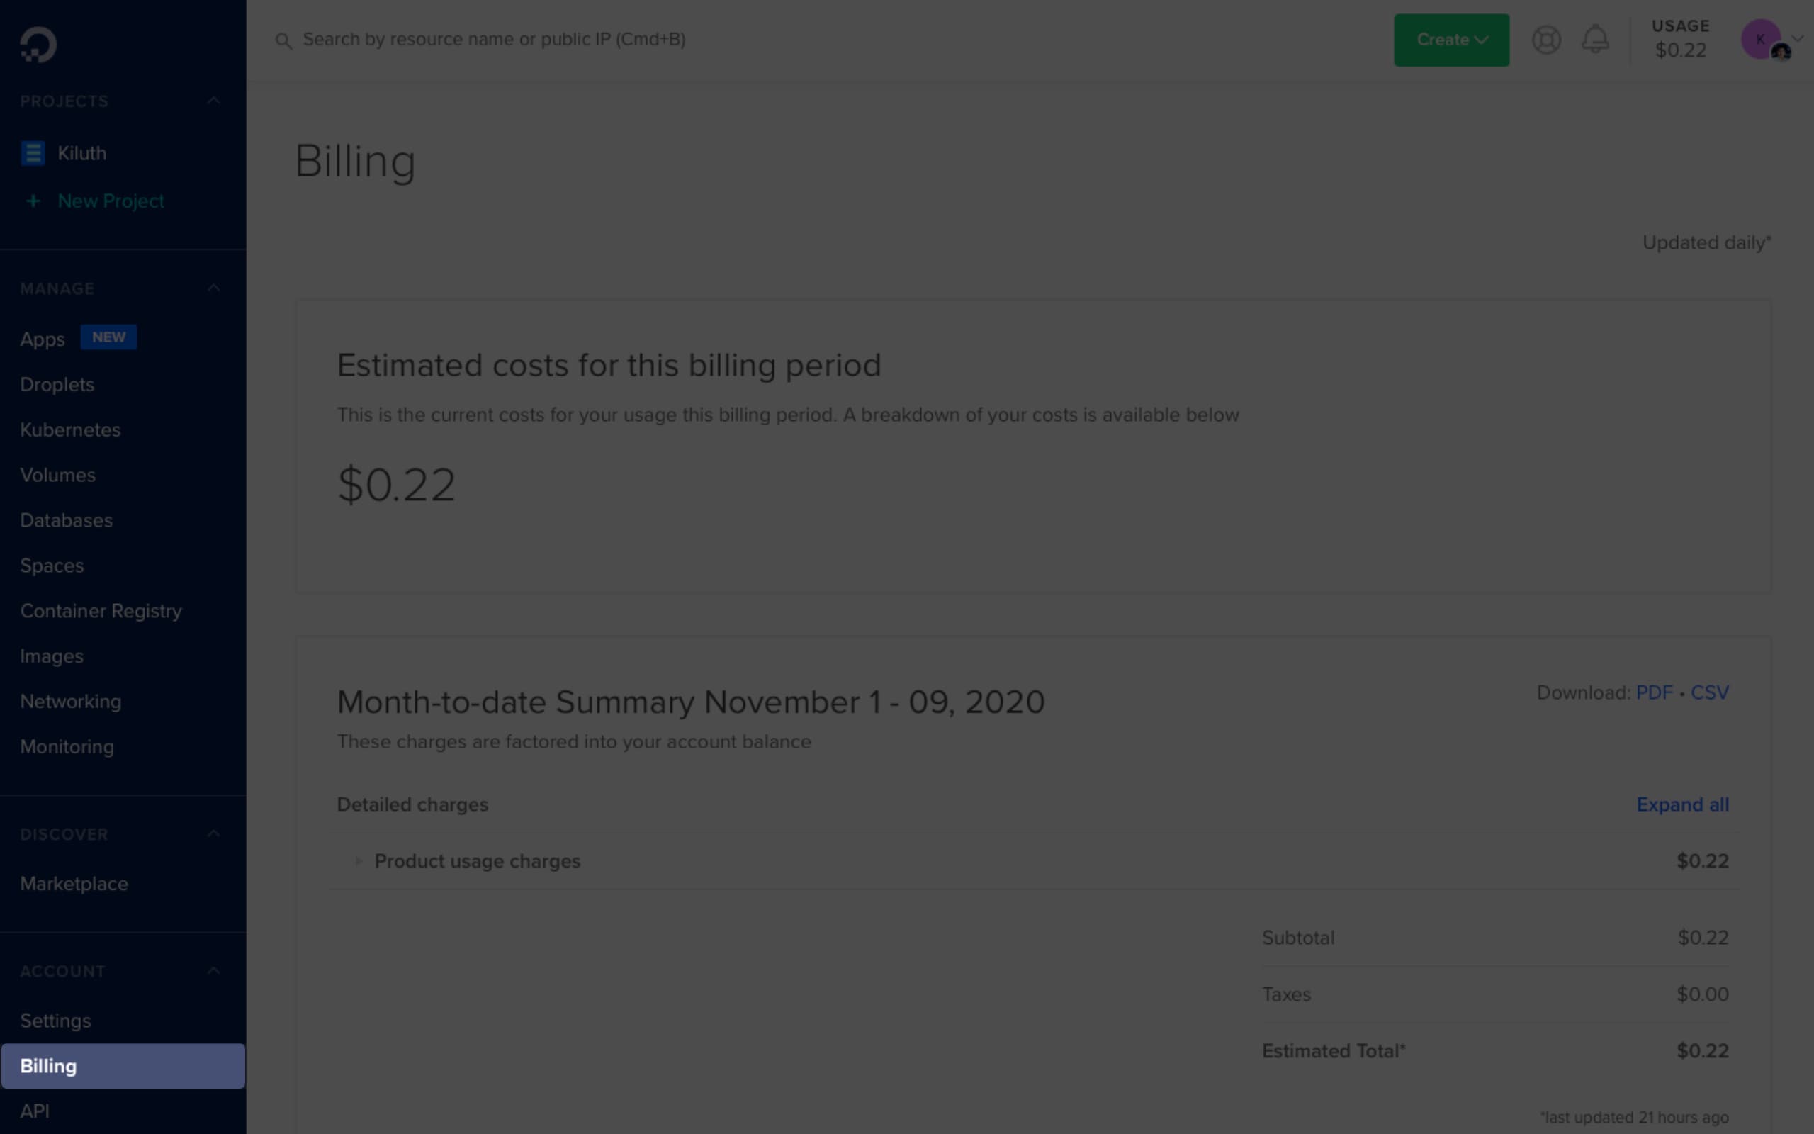Viewport: 1814px width, 1134px height.
Task: Download the PDF invoice
Action: (x=1654, y=692)
